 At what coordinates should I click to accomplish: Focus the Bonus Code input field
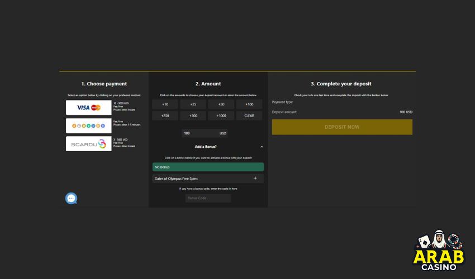208,198
